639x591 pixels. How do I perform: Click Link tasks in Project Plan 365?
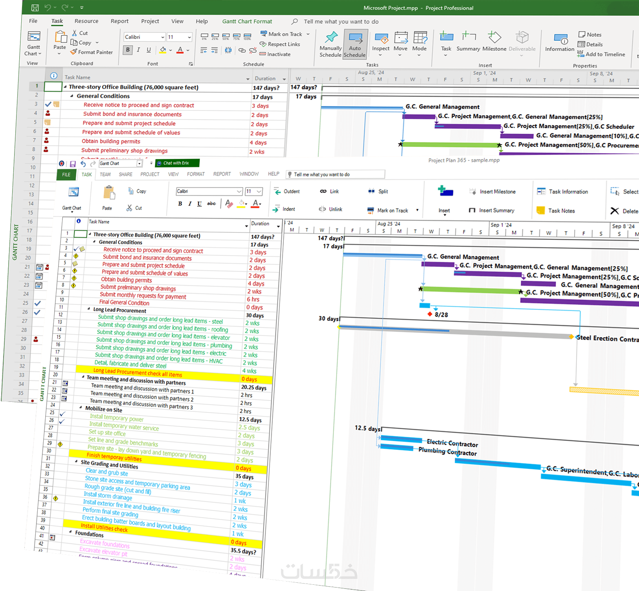point(329,191)
